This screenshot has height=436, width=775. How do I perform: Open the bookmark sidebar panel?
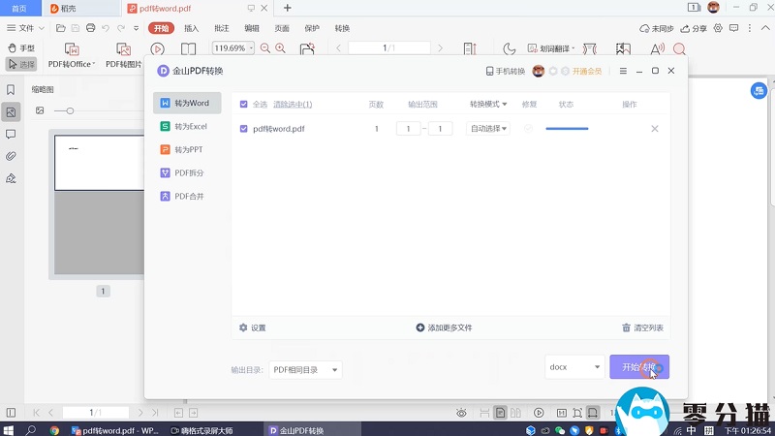[11, 89]
